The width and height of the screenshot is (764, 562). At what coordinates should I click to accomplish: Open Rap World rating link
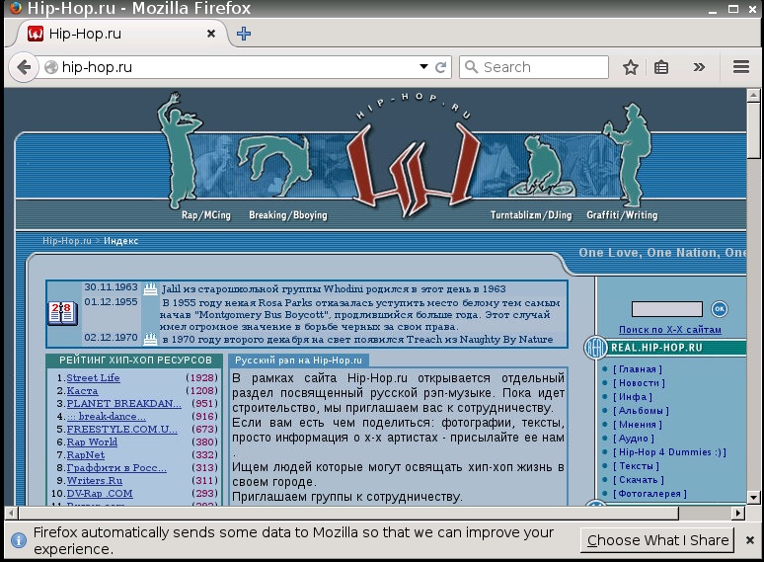(x=92, y=442)
